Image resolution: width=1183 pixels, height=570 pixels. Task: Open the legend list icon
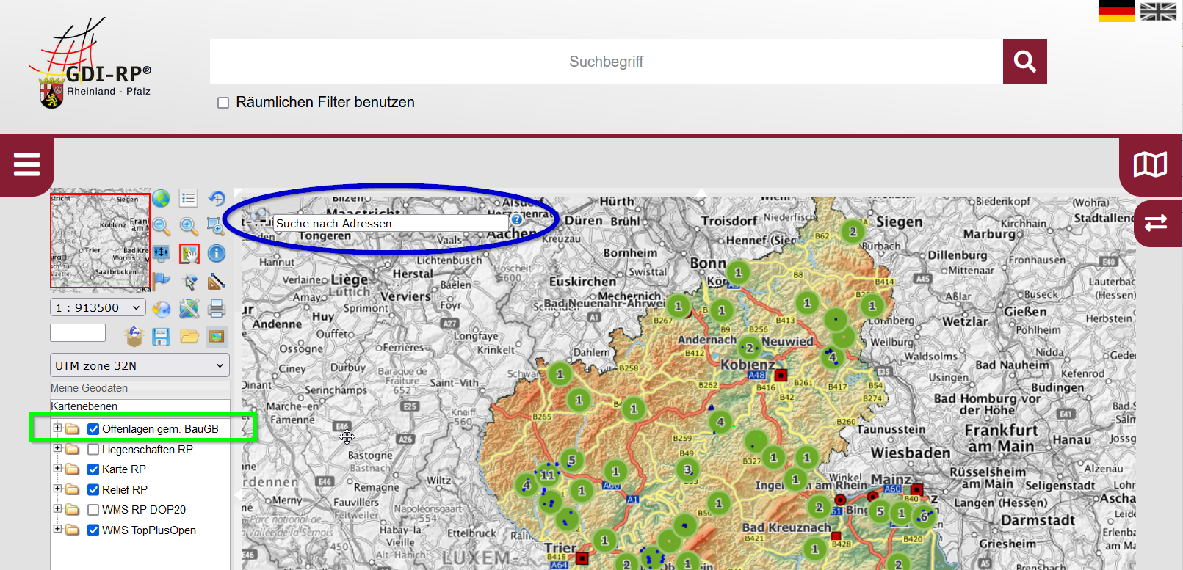point(189,199)
